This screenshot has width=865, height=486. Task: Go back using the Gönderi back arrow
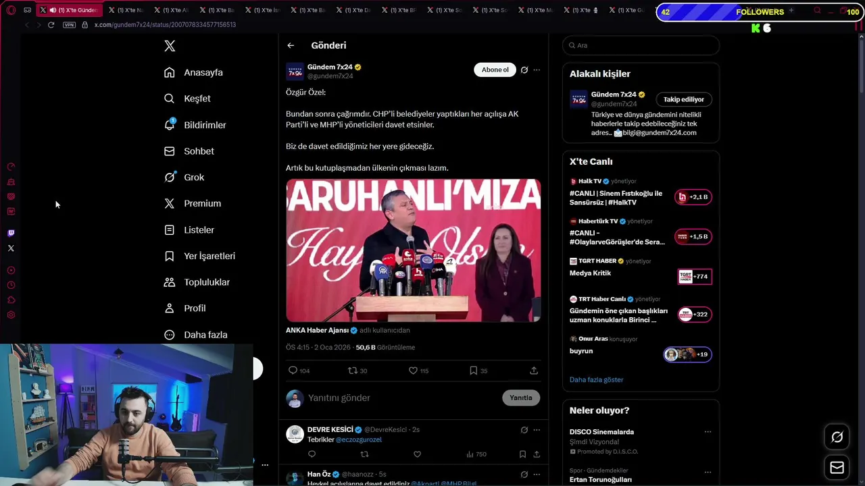pyautogui.click(x=291, y=45)
